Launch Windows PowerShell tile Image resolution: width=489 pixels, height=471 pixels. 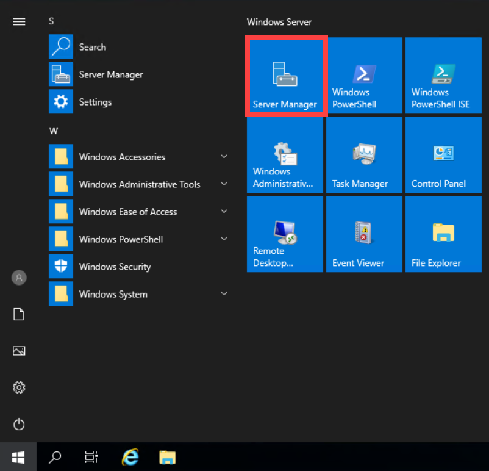pyautogui.click(x=364, y=76)
